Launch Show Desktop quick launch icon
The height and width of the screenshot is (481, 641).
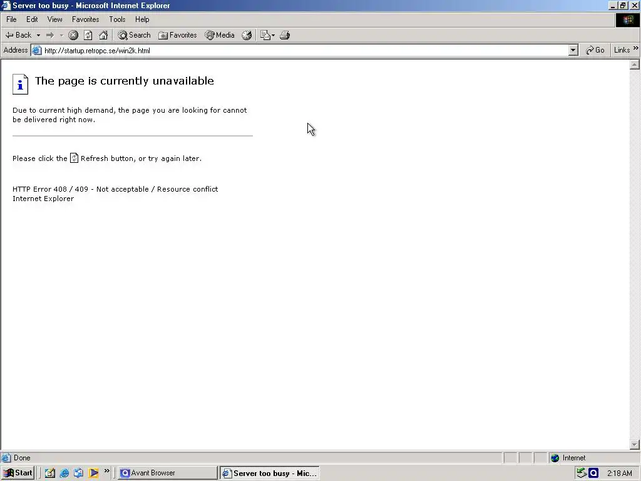point(50,473)
